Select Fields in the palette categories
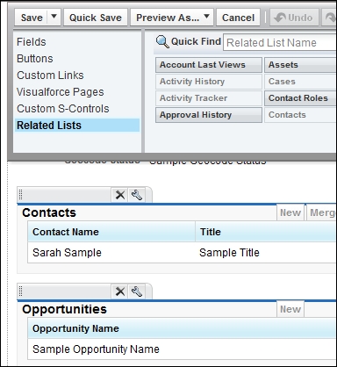This screenshot has height=367, width=337. coord(32,42)
